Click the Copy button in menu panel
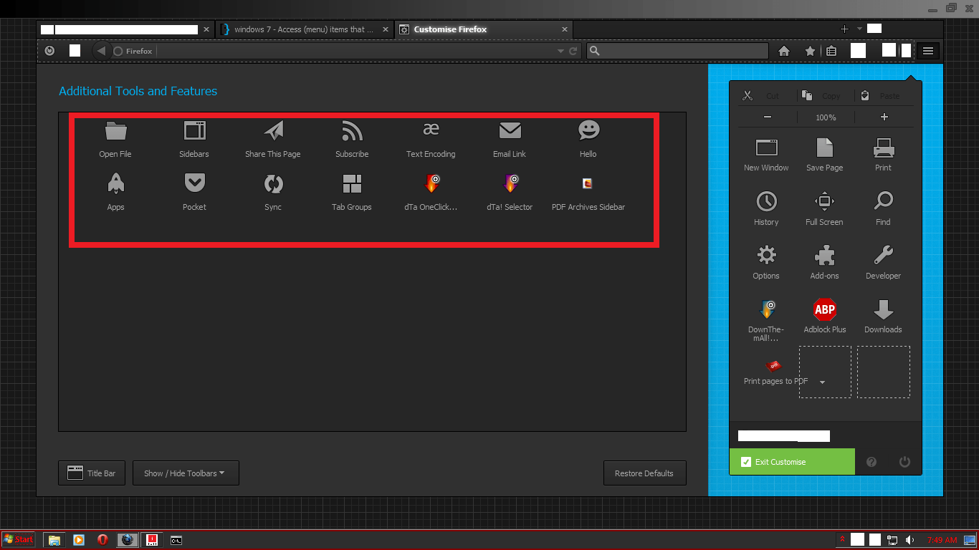Image resolution: width=979 pixels, height=550 pixels. pyautogui.click(x=821, y=95)
